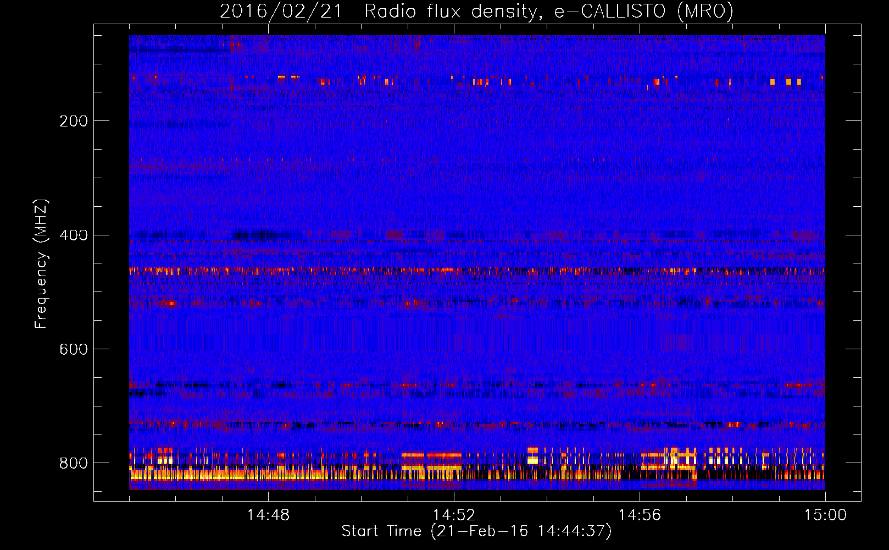Click the 600 frequency tick label
889x550 pixels.
point(73,350)
